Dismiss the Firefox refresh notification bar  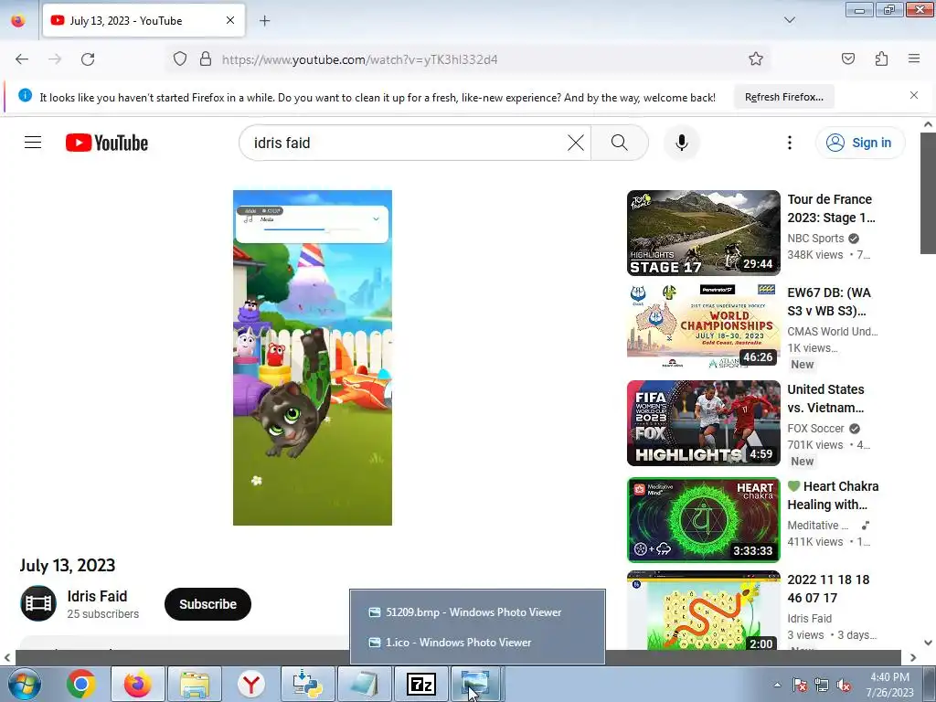pyautogui.click(x=913, y=95)
